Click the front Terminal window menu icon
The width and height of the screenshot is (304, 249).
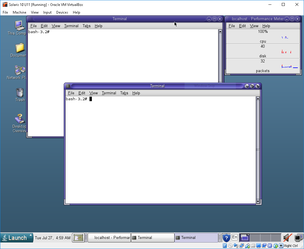68,86
